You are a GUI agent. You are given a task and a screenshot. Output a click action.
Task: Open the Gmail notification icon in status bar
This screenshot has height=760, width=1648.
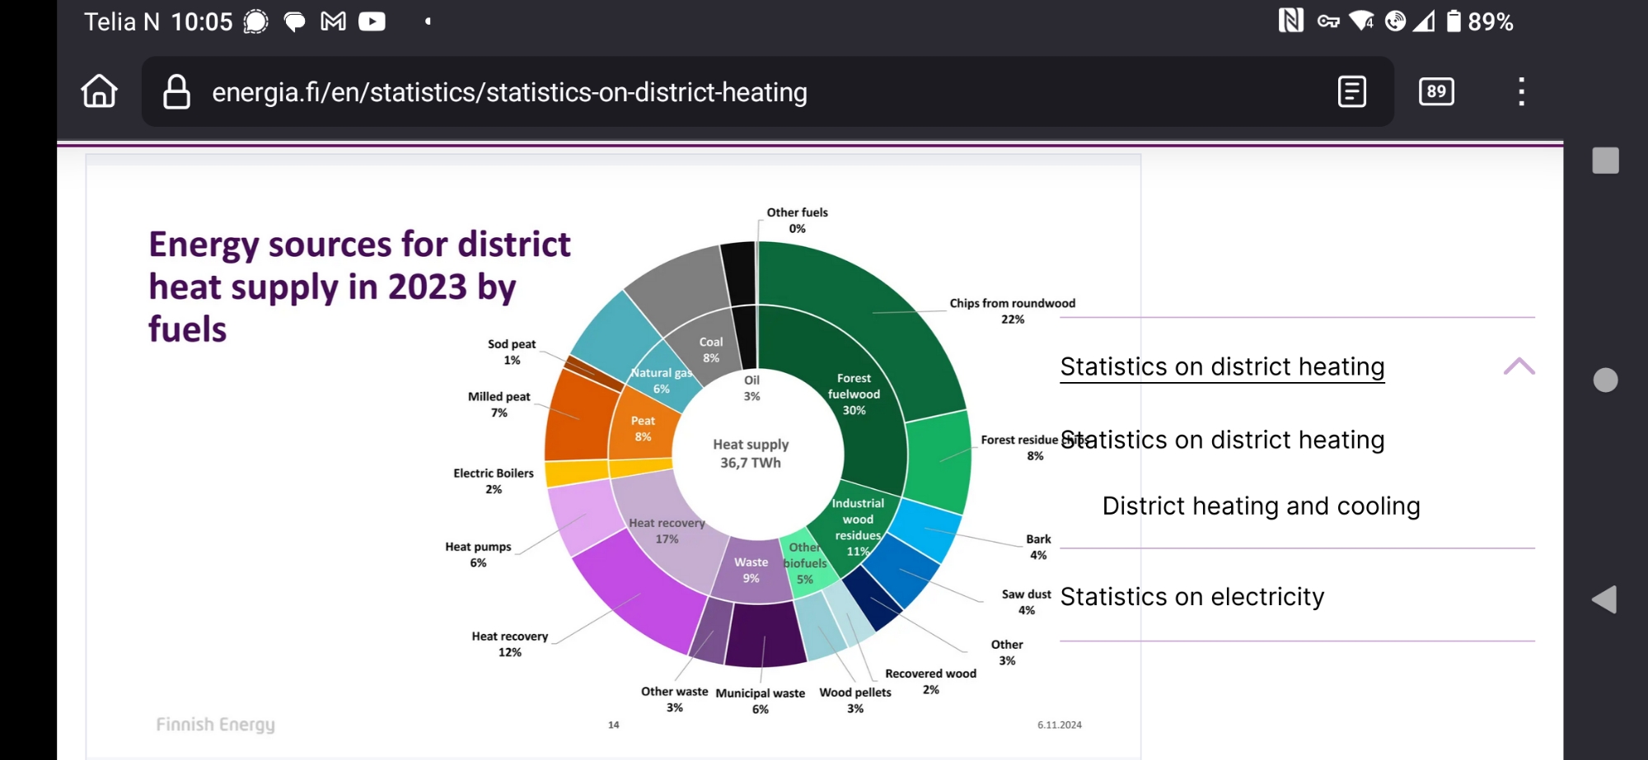(x=333, y=21)
